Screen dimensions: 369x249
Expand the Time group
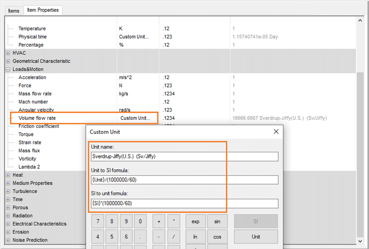coord(8,199)
